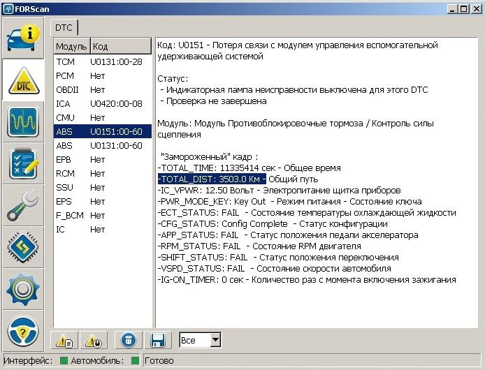Select the F_BCM row

point(103,215)
